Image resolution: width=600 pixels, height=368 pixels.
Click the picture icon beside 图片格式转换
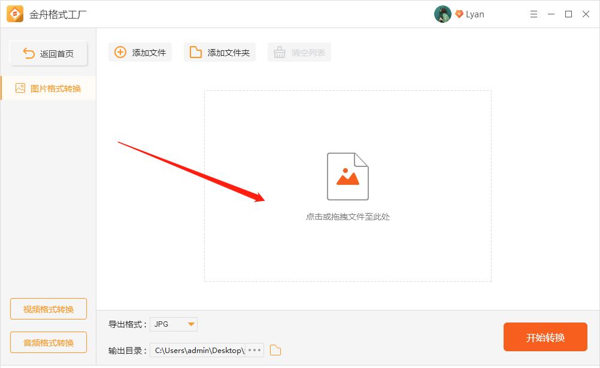click(20, 87)
